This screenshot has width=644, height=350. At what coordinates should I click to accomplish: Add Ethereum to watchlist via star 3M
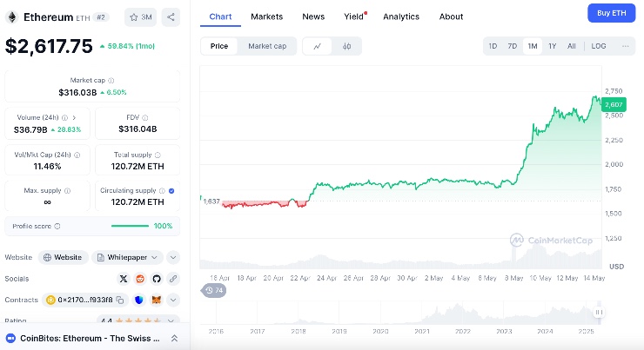pos(140,17)
